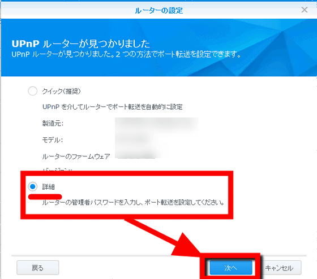Click the bold UPnP ルーターが見つかりました heading
Viewport: 317px width, 279px height.
[81, 43]
